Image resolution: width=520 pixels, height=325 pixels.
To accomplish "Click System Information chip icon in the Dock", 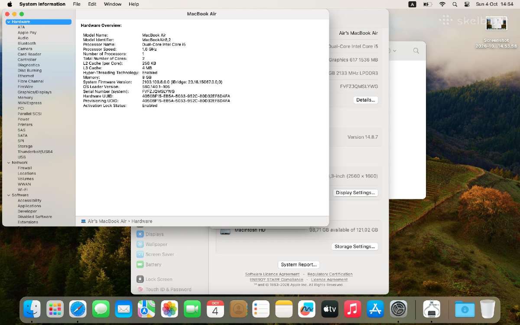I will point(432,309).
